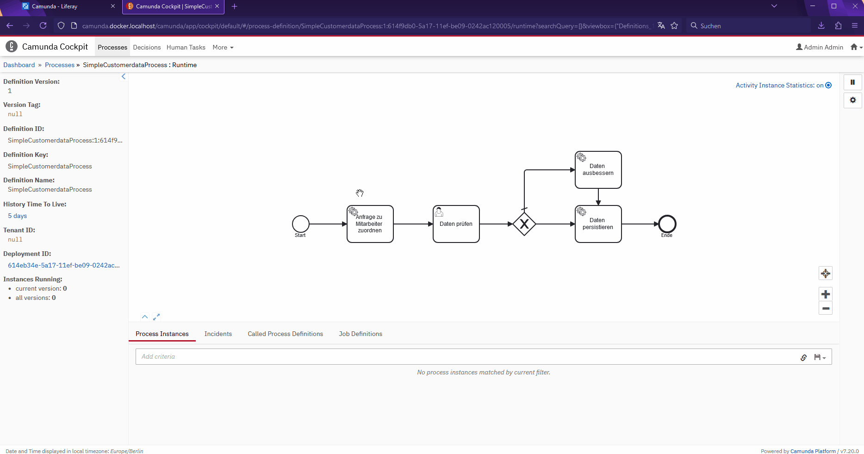Click the diagram zoom out minus button

point(825,308)
